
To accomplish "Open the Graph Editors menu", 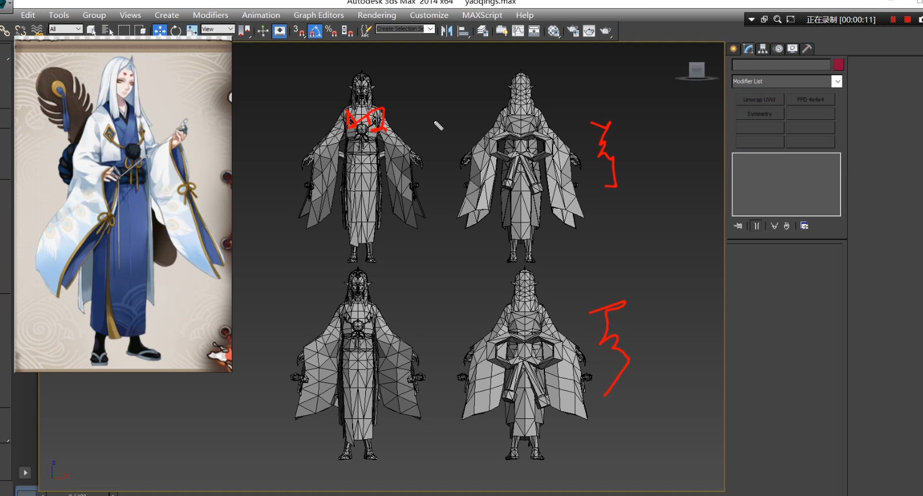I will pos(318,15).
